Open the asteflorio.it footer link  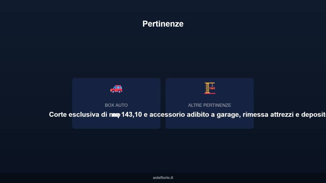click(x=163, y=178)
